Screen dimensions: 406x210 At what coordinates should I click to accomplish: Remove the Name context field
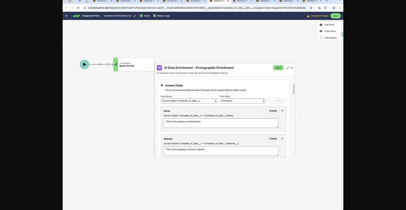click(282, 111)
